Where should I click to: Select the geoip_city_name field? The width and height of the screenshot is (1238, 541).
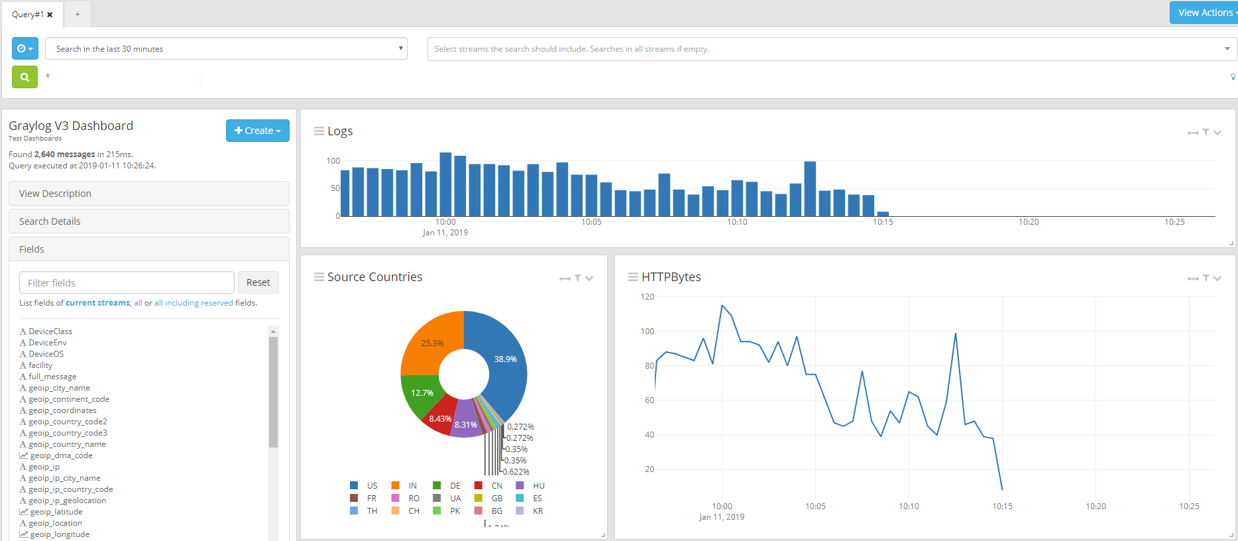[60, 388]
